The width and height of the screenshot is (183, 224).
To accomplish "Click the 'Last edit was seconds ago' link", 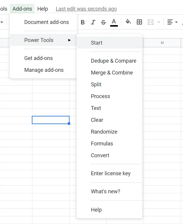I will click(x=86, y=9).
